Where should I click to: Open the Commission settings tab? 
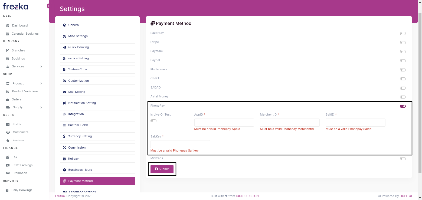pos(97,147)
